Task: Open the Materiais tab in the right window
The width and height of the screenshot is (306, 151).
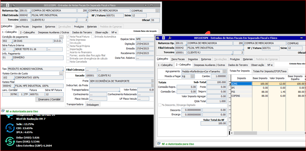Action: click(x=248, y=59)
